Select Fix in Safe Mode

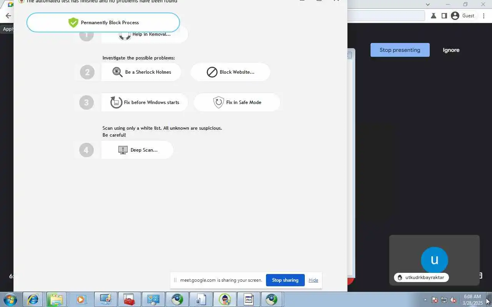(x=237, y=102)
